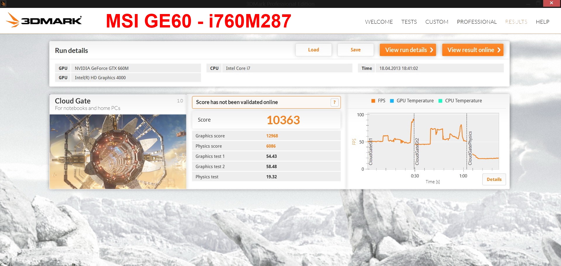This screenshot has height=266, width=561.
Task: Click View result online button
Action: pyautogui.click(x=473, y=50)
